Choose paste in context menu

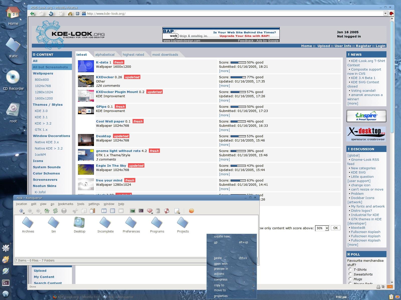point(232,258)
